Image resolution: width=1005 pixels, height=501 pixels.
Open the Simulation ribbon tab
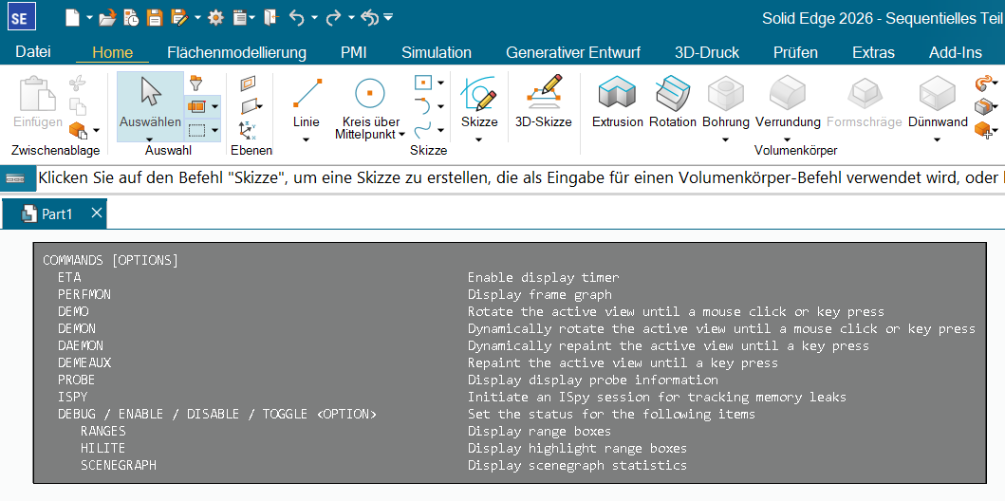[x=437, y=52]
